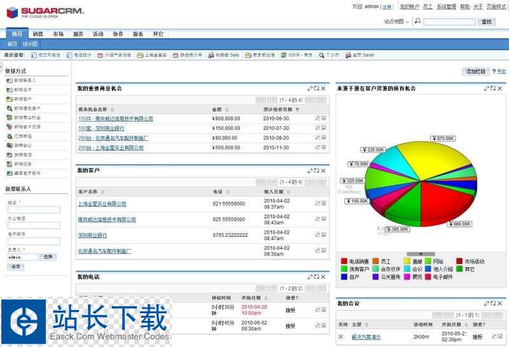Open the 解决方案演示 meeting link
This screenshot has height=347, width=509.
[x=366, y=337]
